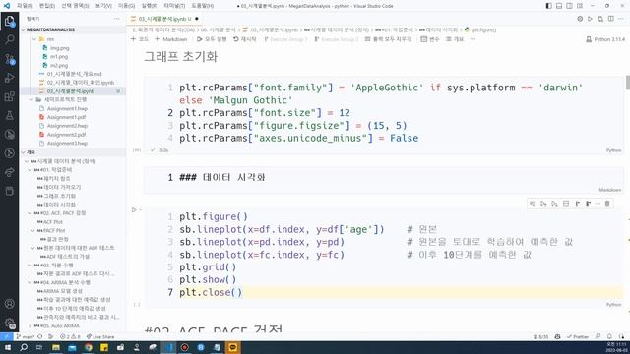630x354 pixels.
Task: Open the Run and Debug view
Action: pyautogui.click(x=9, y=78)
